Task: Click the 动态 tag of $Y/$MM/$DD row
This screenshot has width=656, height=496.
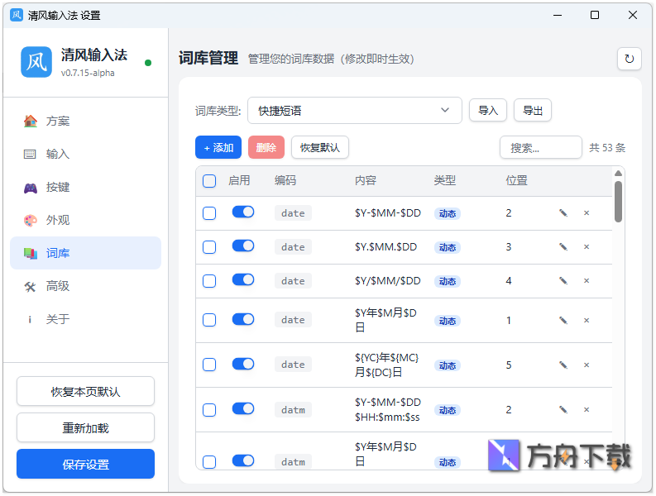Action: [448, 282]
